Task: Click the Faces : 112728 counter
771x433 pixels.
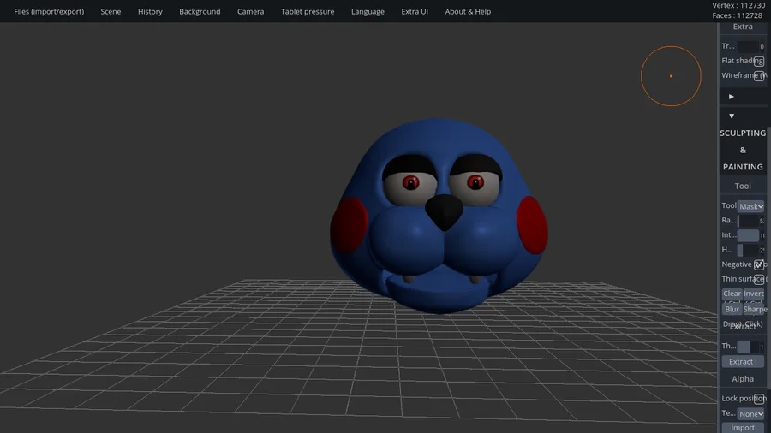Action: [737, 15]
